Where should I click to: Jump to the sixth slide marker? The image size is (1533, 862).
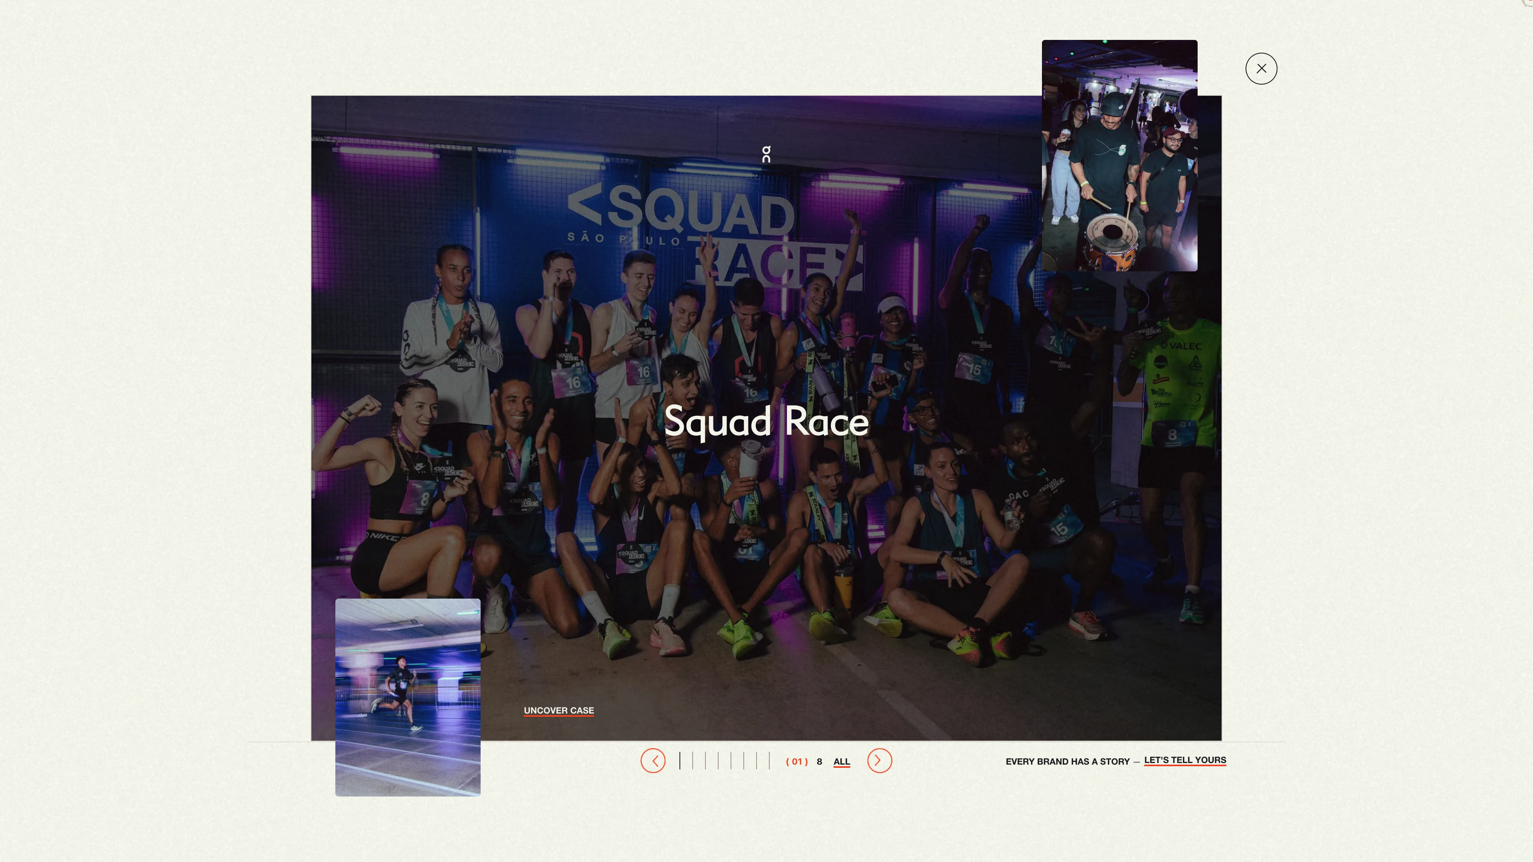click(744, 761)
